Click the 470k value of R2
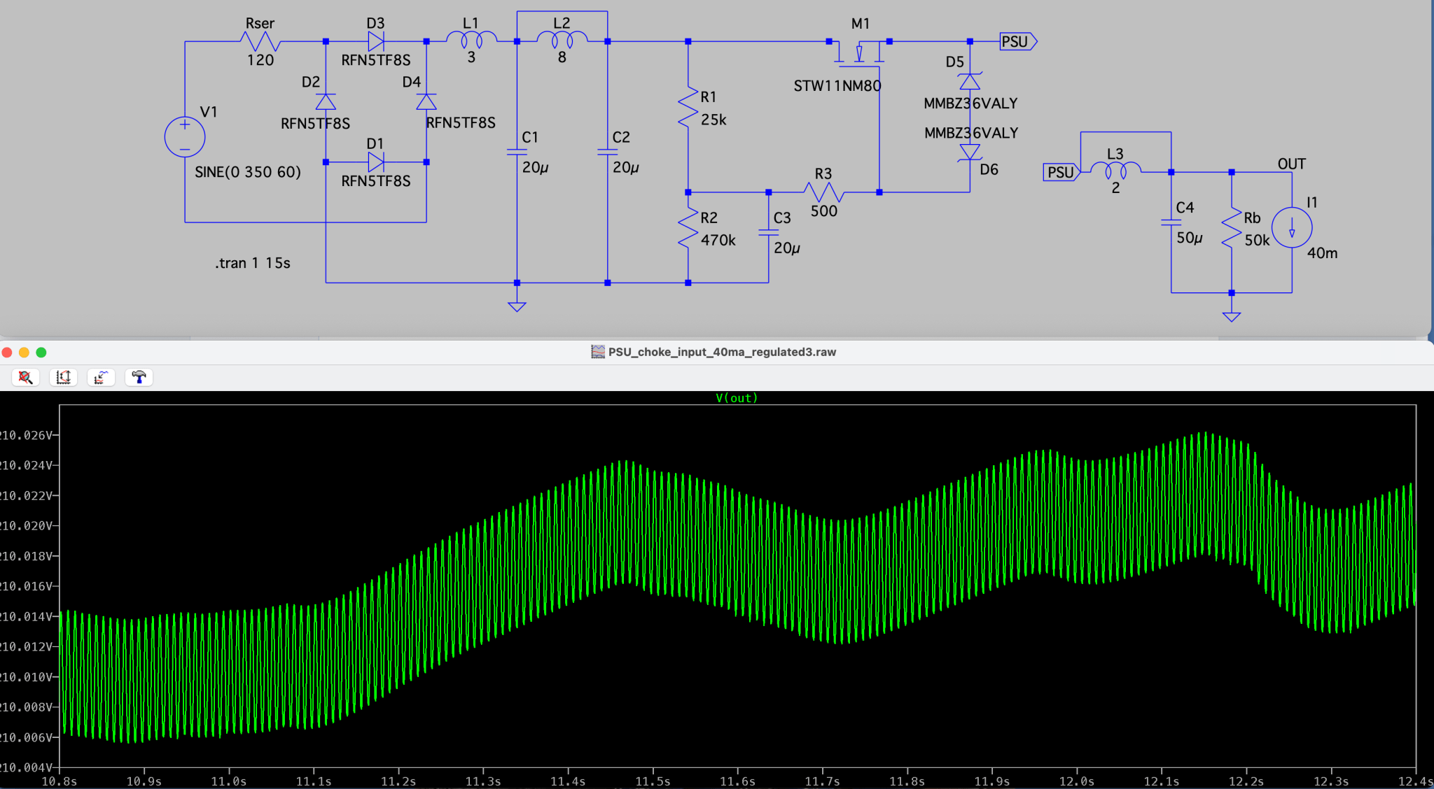Image resolution: width=1434 pixels, height=789 pixels. (718, 240)
